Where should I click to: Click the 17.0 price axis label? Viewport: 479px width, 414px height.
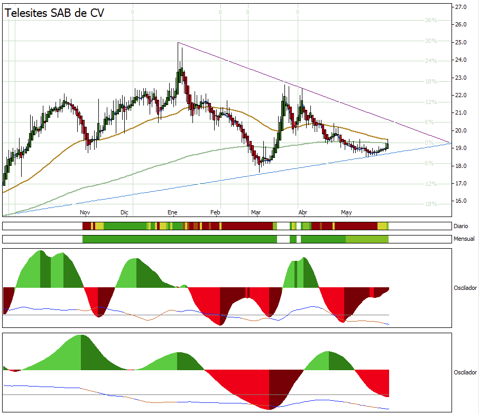coord(460,183)
